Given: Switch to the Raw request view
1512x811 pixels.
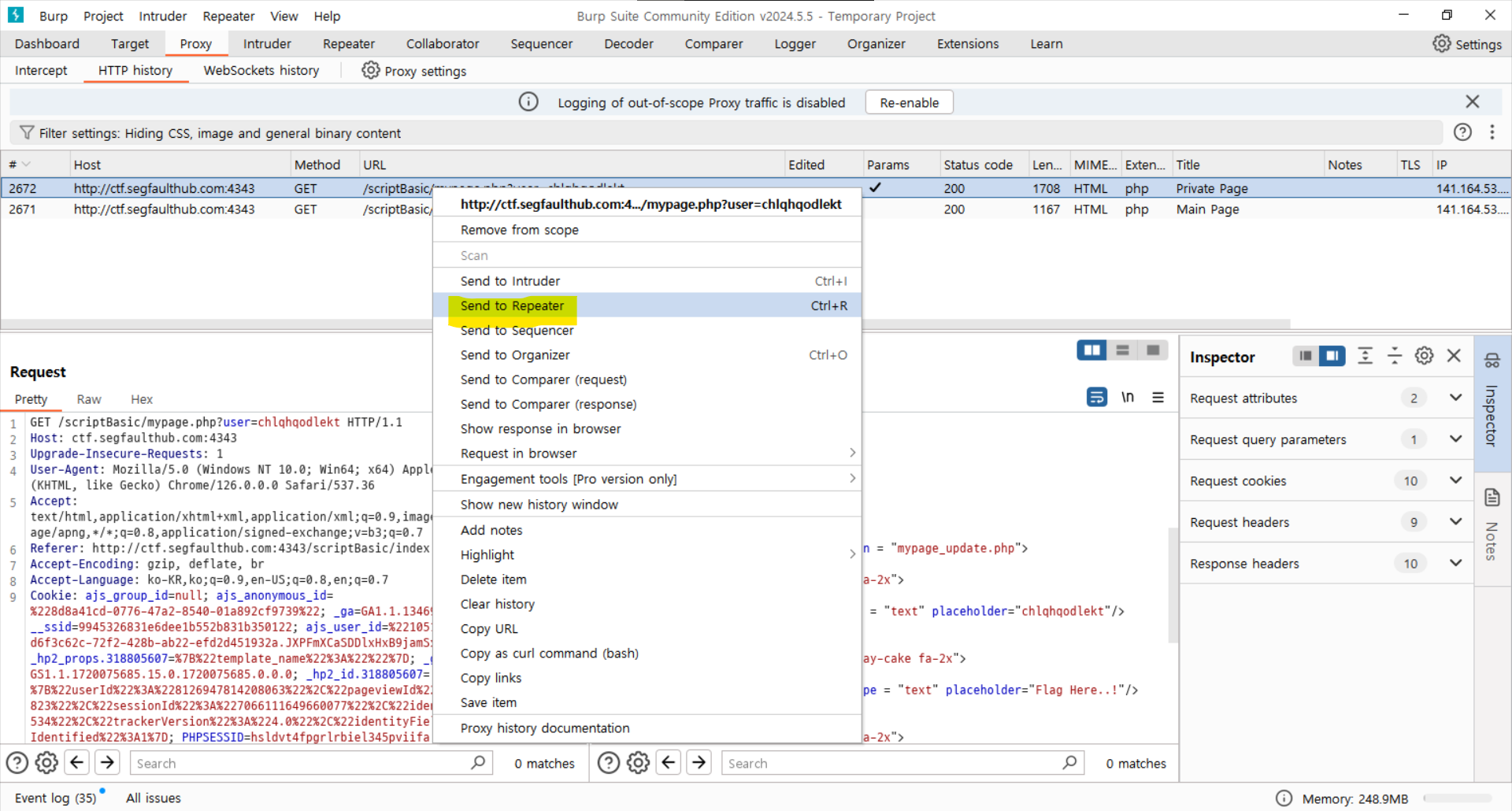Looking at the screenshot, I should 89,399.
